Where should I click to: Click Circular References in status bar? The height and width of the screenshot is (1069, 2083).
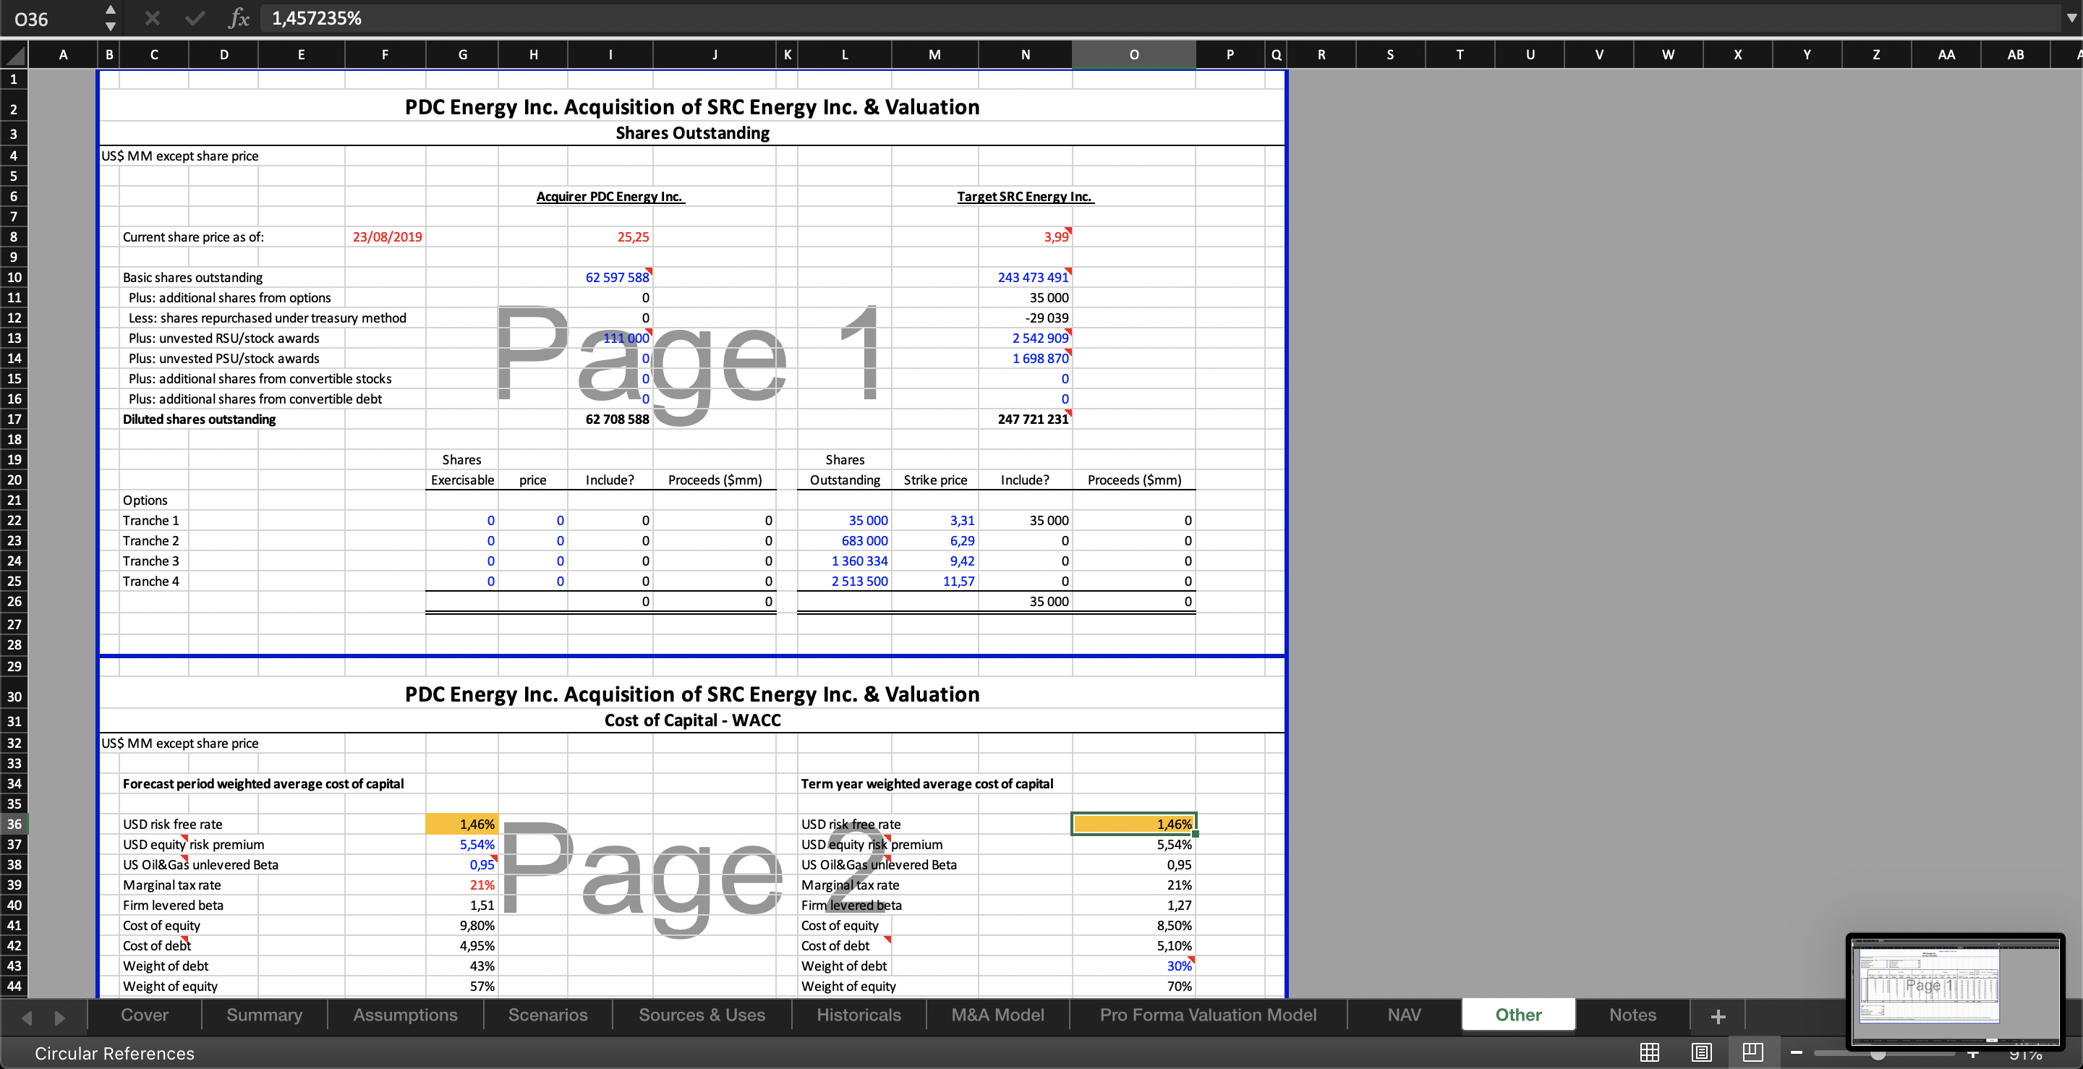click(115, 1053)
